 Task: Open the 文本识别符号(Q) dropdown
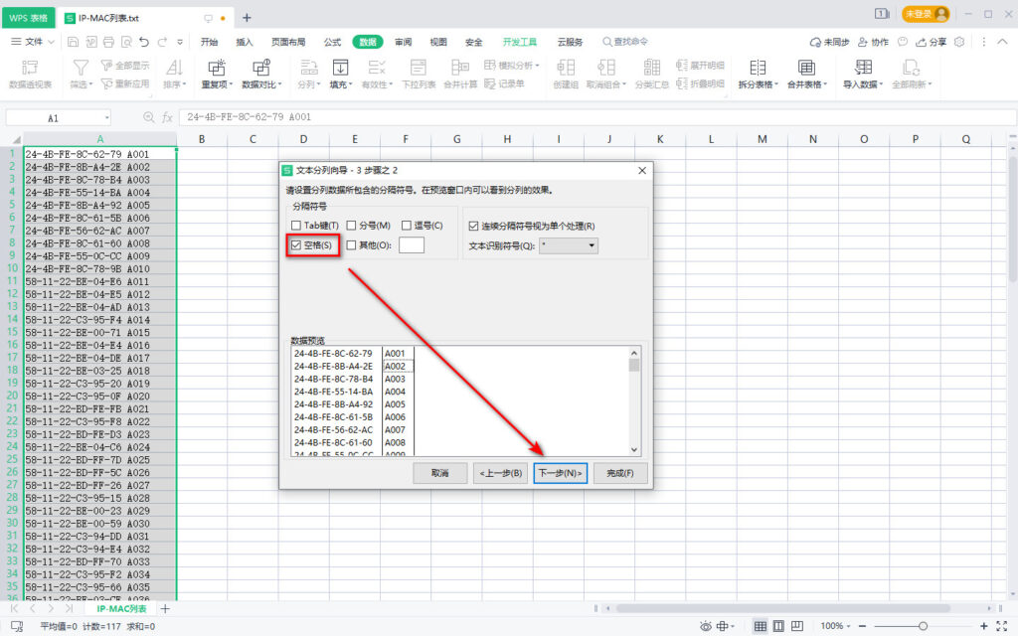pos(569,244)
